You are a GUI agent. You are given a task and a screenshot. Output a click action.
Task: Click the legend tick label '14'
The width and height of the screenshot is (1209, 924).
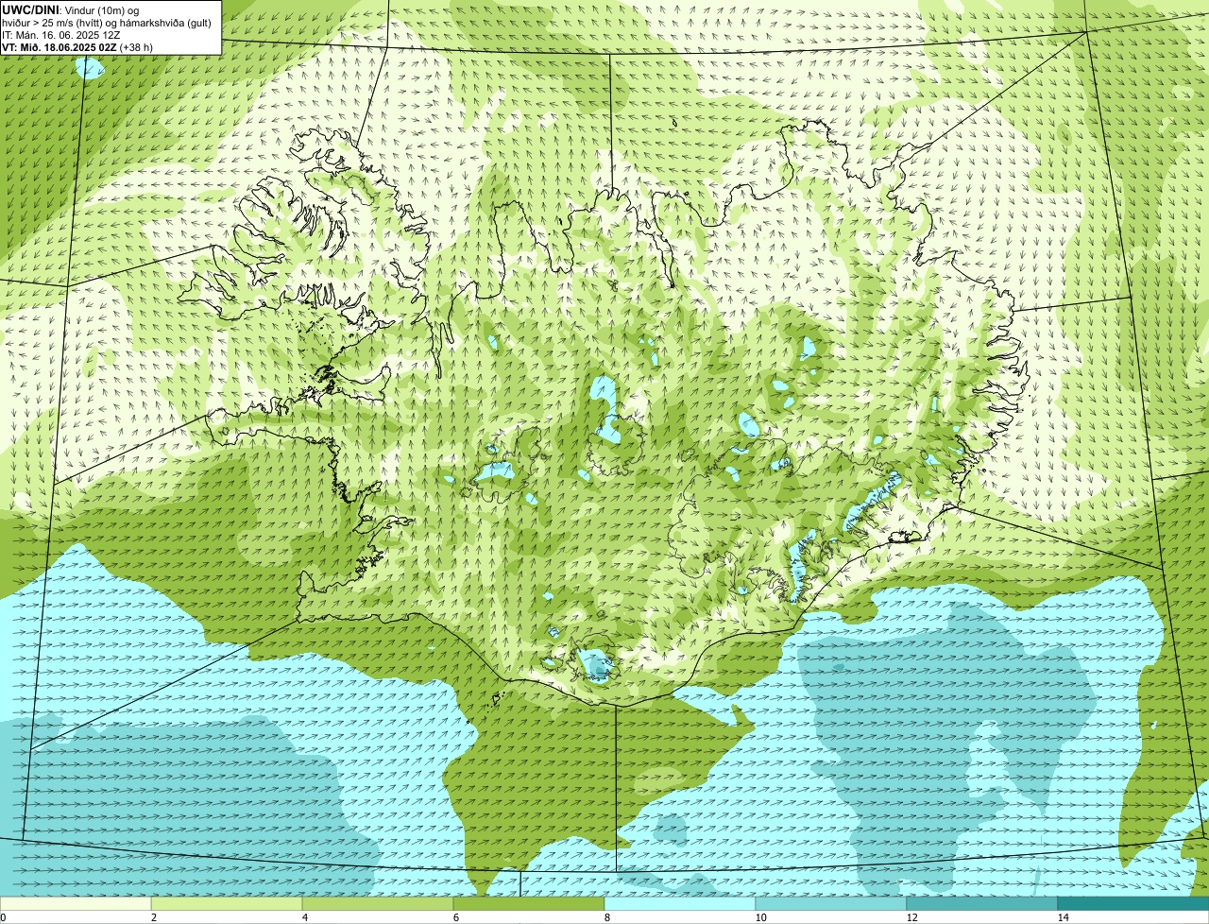[1063, 917]
